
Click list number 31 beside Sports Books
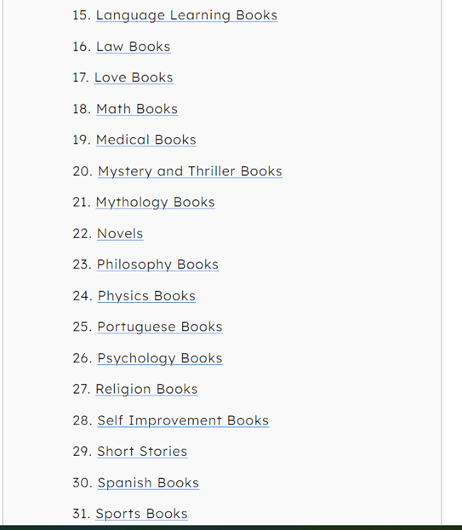click(82, 513)
